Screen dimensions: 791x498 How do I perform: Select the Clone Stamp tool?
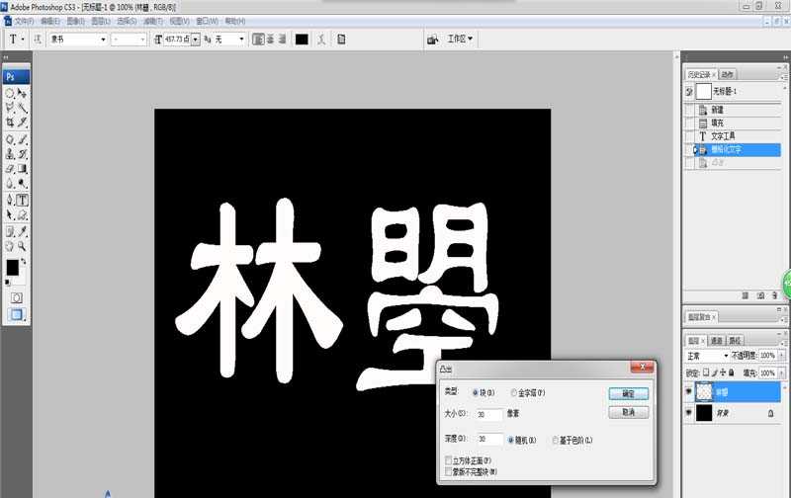click(x=10, y=154)
